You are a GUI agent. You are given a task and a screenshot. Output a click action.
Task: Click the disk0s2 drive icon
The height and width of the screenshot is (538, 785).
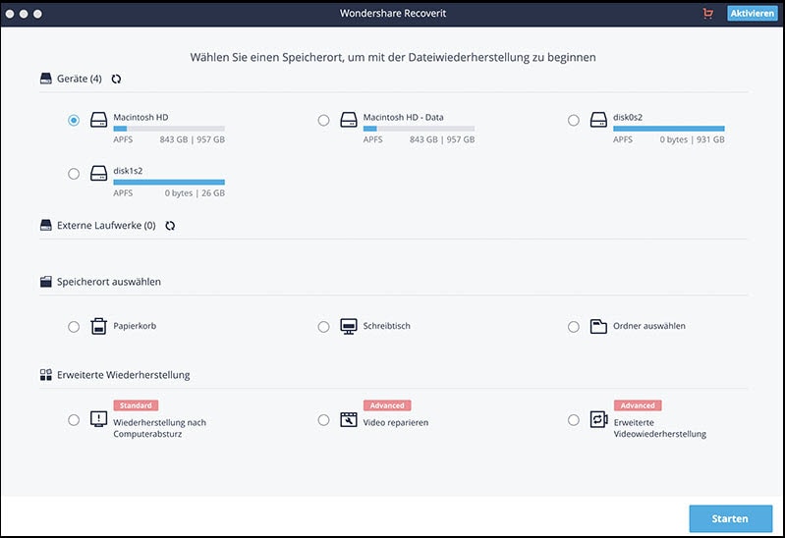(x=598, y=120)
